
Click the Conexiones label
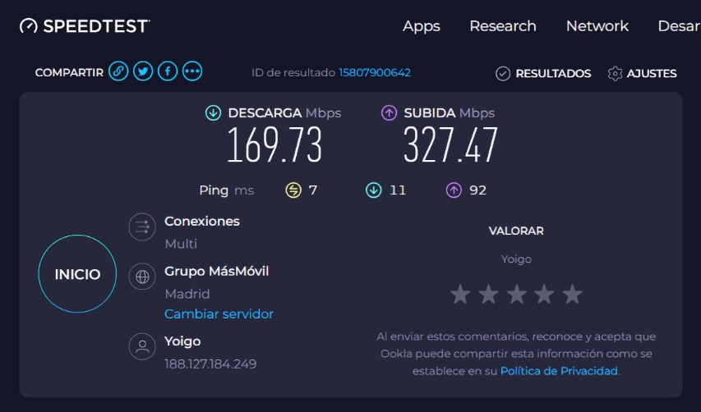[x=202, y=222]
